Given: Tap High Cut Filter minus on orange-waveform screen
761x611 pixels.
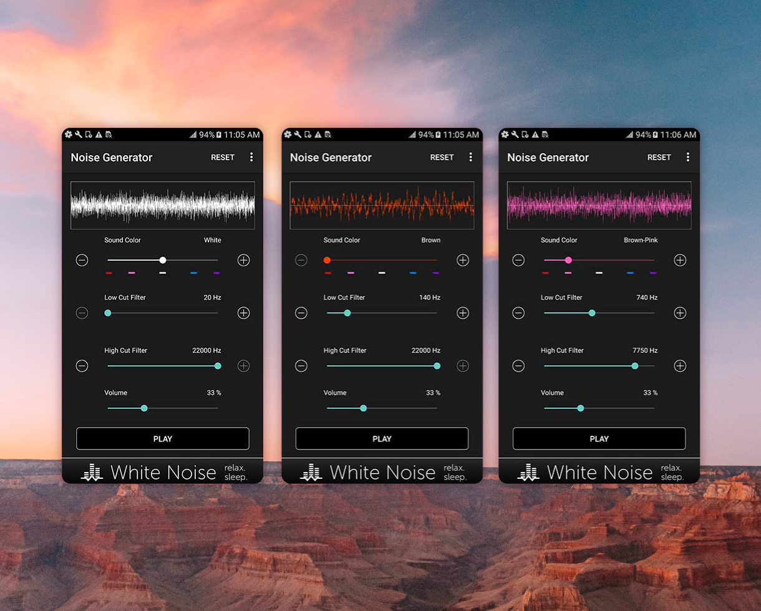Looking at the screenshot, I should click(x=301, y=366).
